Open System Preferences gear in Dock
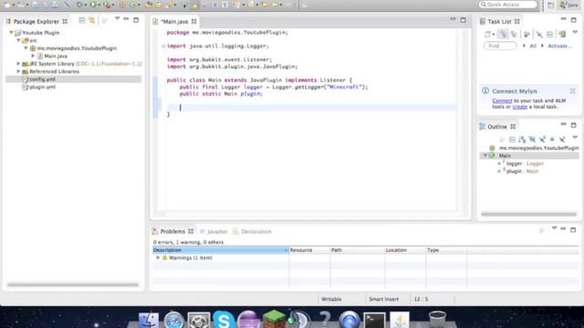The image size is (584, 328). pyautogui.click(x=199, y=320)
